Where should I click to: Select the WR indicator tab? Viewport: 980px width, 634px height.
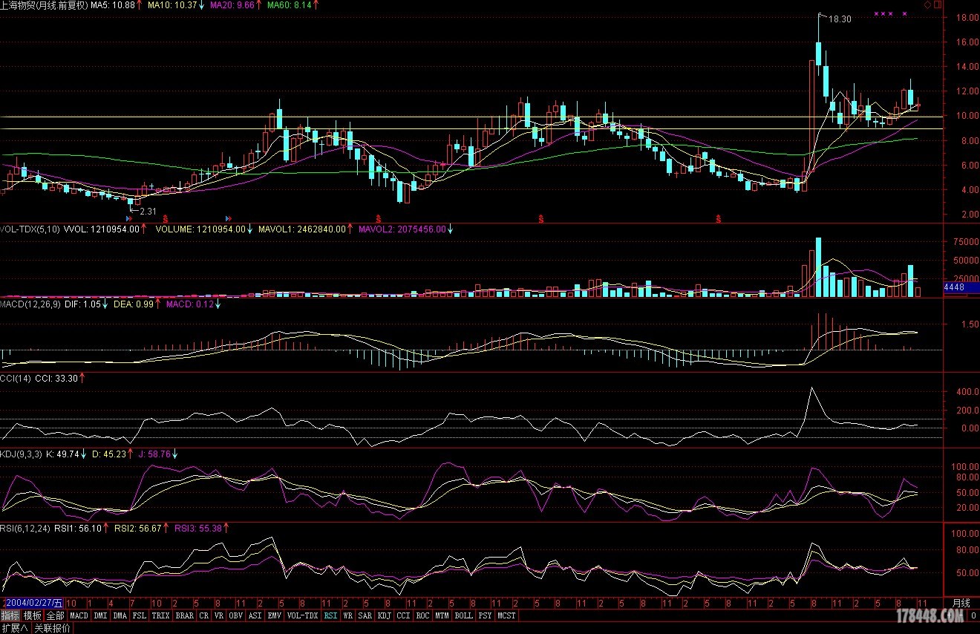point(348,615)
